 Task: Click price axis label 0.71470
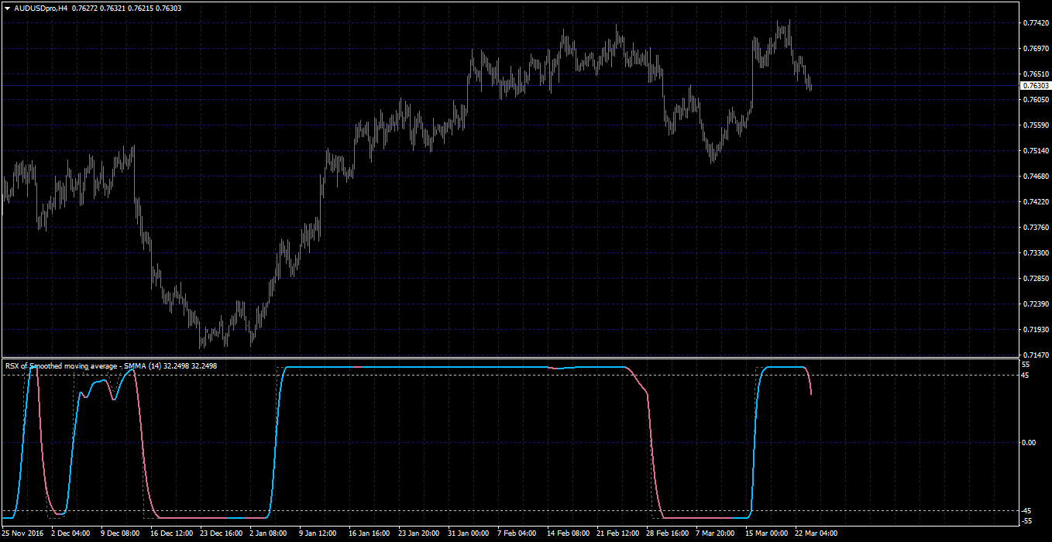click(1036, 354)
